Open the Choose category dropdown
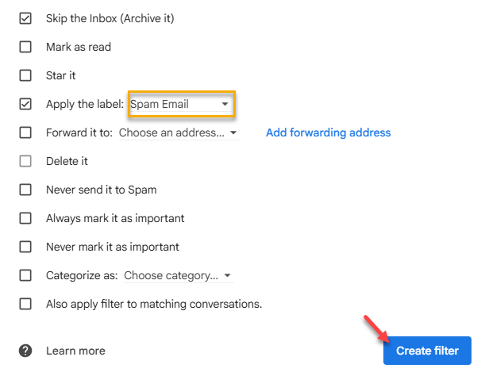 tap(179, 275)
